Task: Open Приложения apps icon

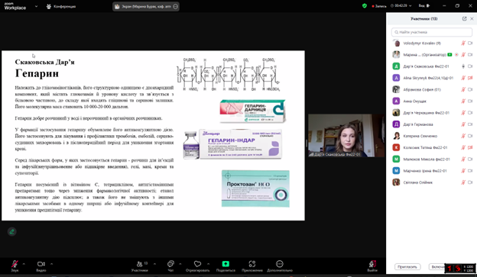Action: [x=252, y=263]
